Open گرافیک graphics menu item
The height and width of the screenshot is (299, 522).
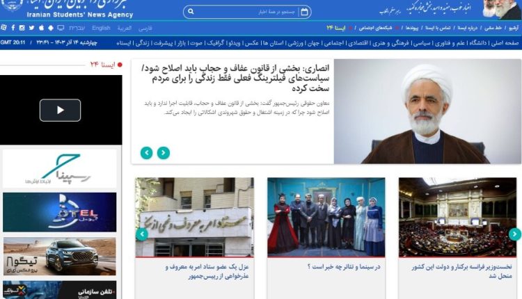(x=215, y=43)
